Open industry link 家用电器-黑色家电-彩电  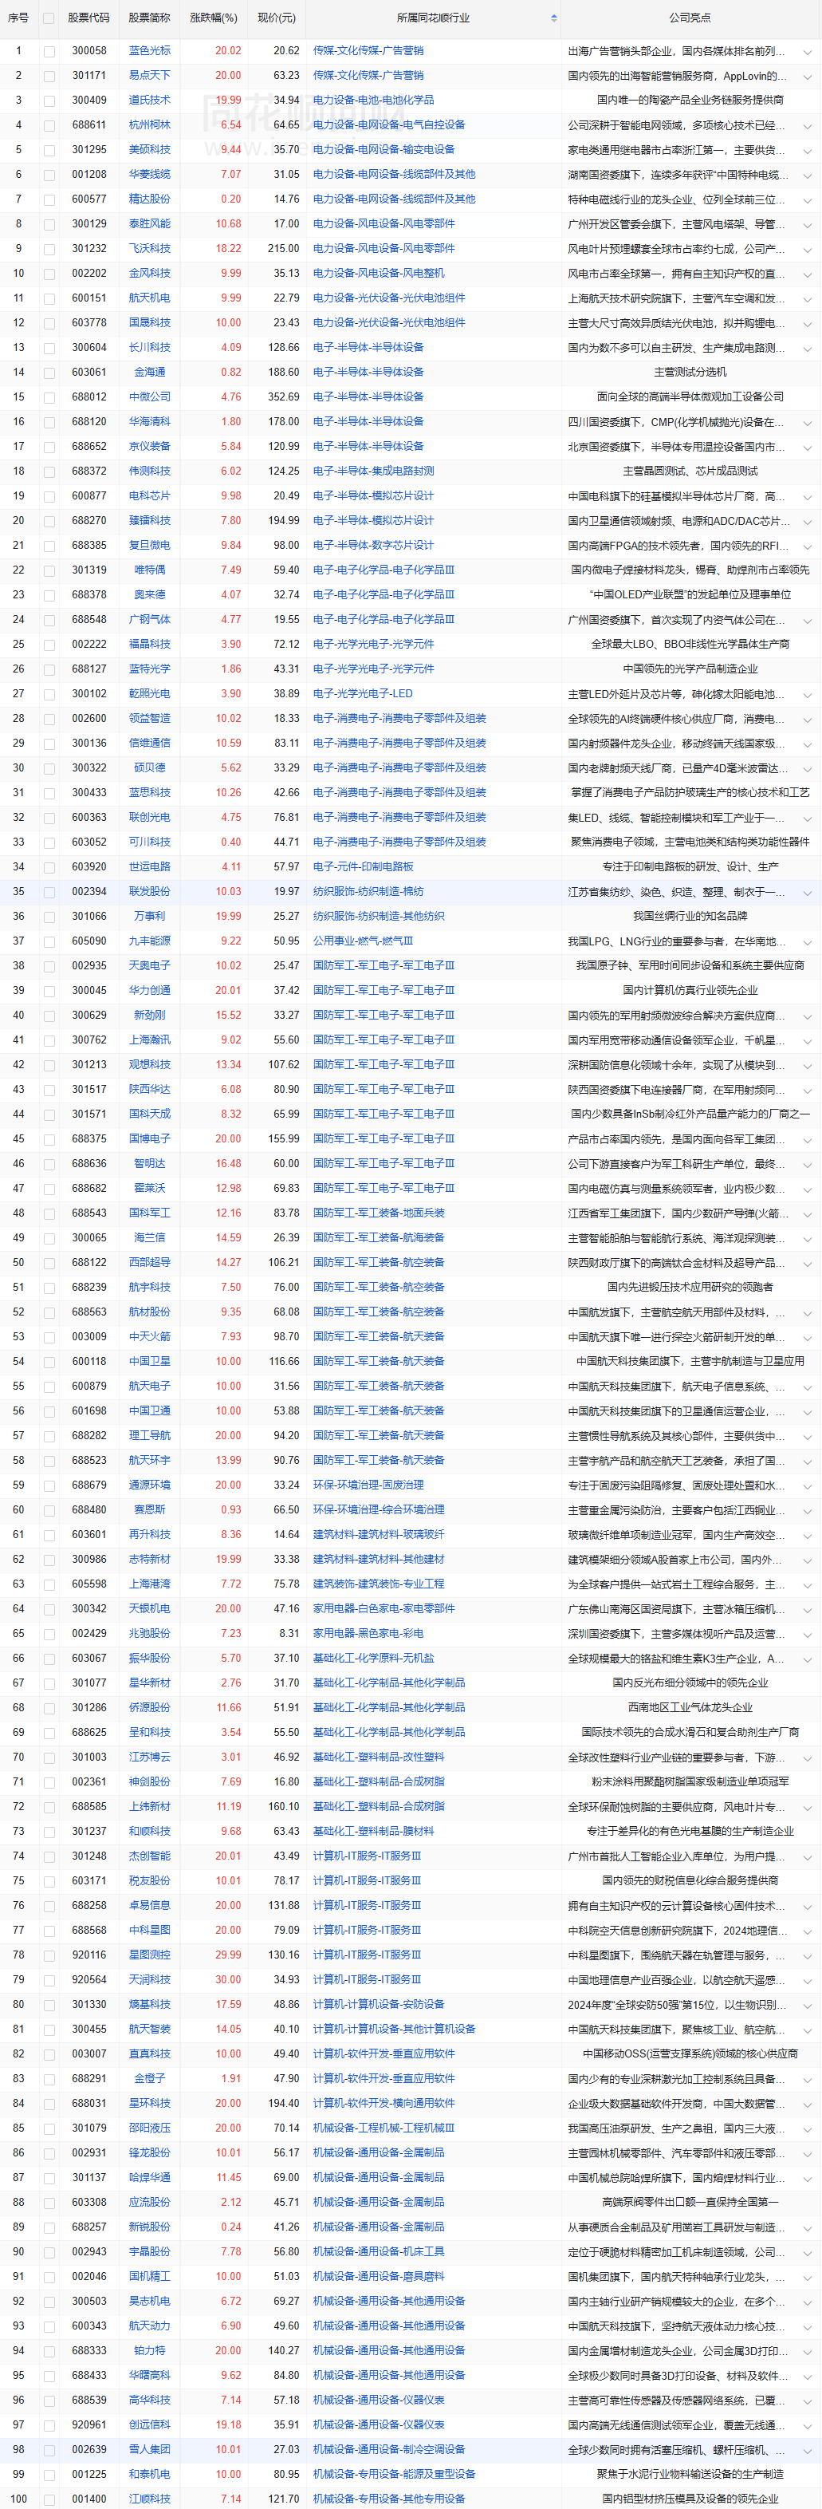[x=368, y=1633]
